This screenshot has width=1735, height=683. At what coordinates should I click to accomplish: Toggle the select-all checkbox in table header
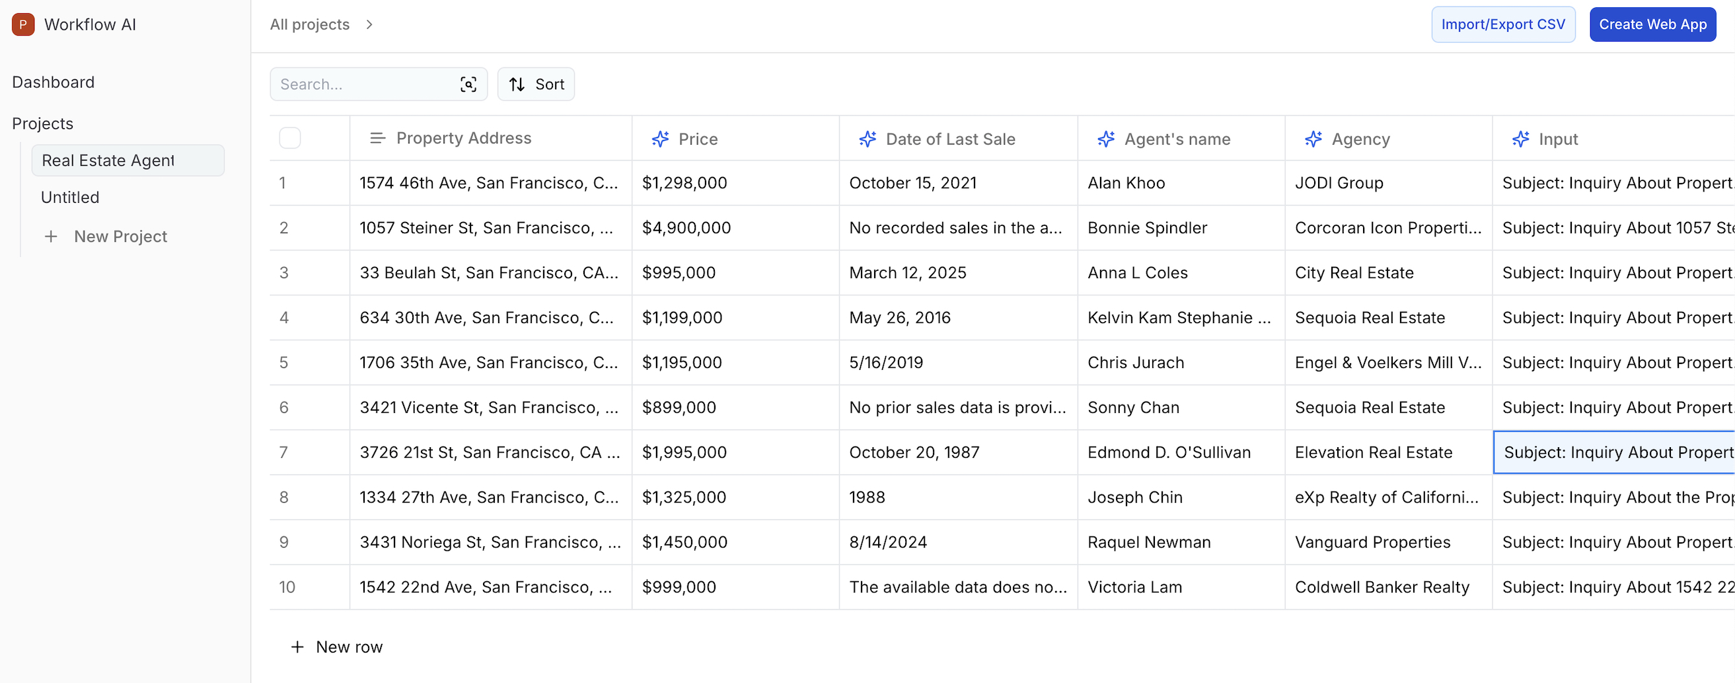coord(289,138)
